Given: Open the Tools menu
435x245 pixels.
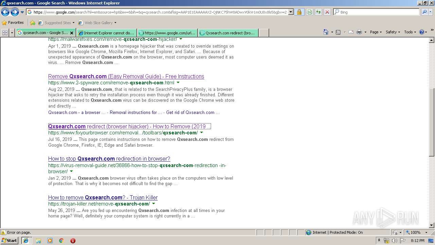Looking at the screenshot, I should pyautogui.click(x=410, y=32).
